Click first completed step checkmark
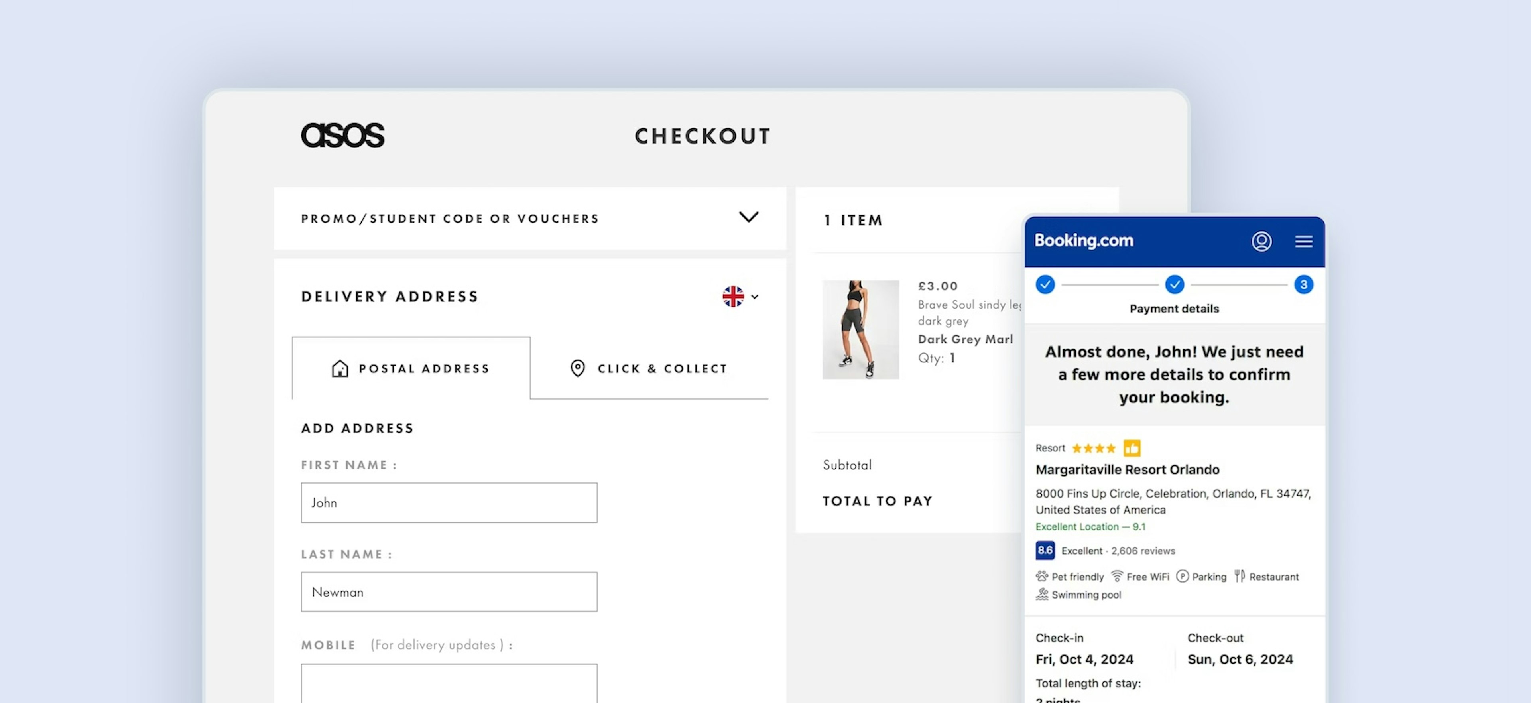1531x703 pixels. (x=1045, y=285)
